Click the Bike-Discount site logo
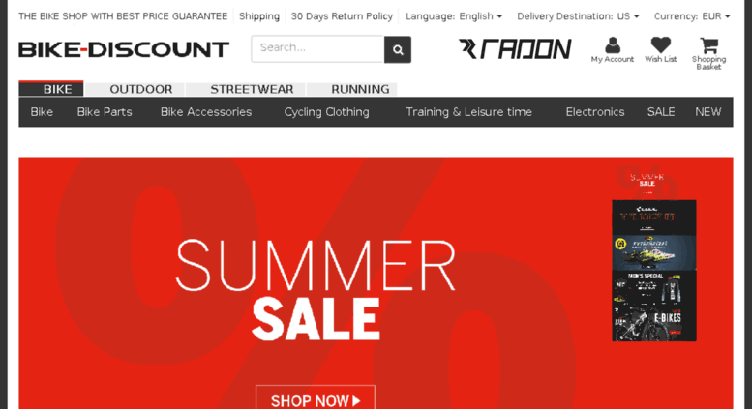752x409 pixels. [x=124, y=50]
